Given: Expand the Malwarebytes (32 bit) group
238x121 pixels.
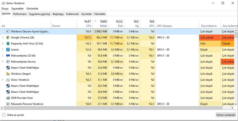Looking at the screenshot, I should coord(3,56).
